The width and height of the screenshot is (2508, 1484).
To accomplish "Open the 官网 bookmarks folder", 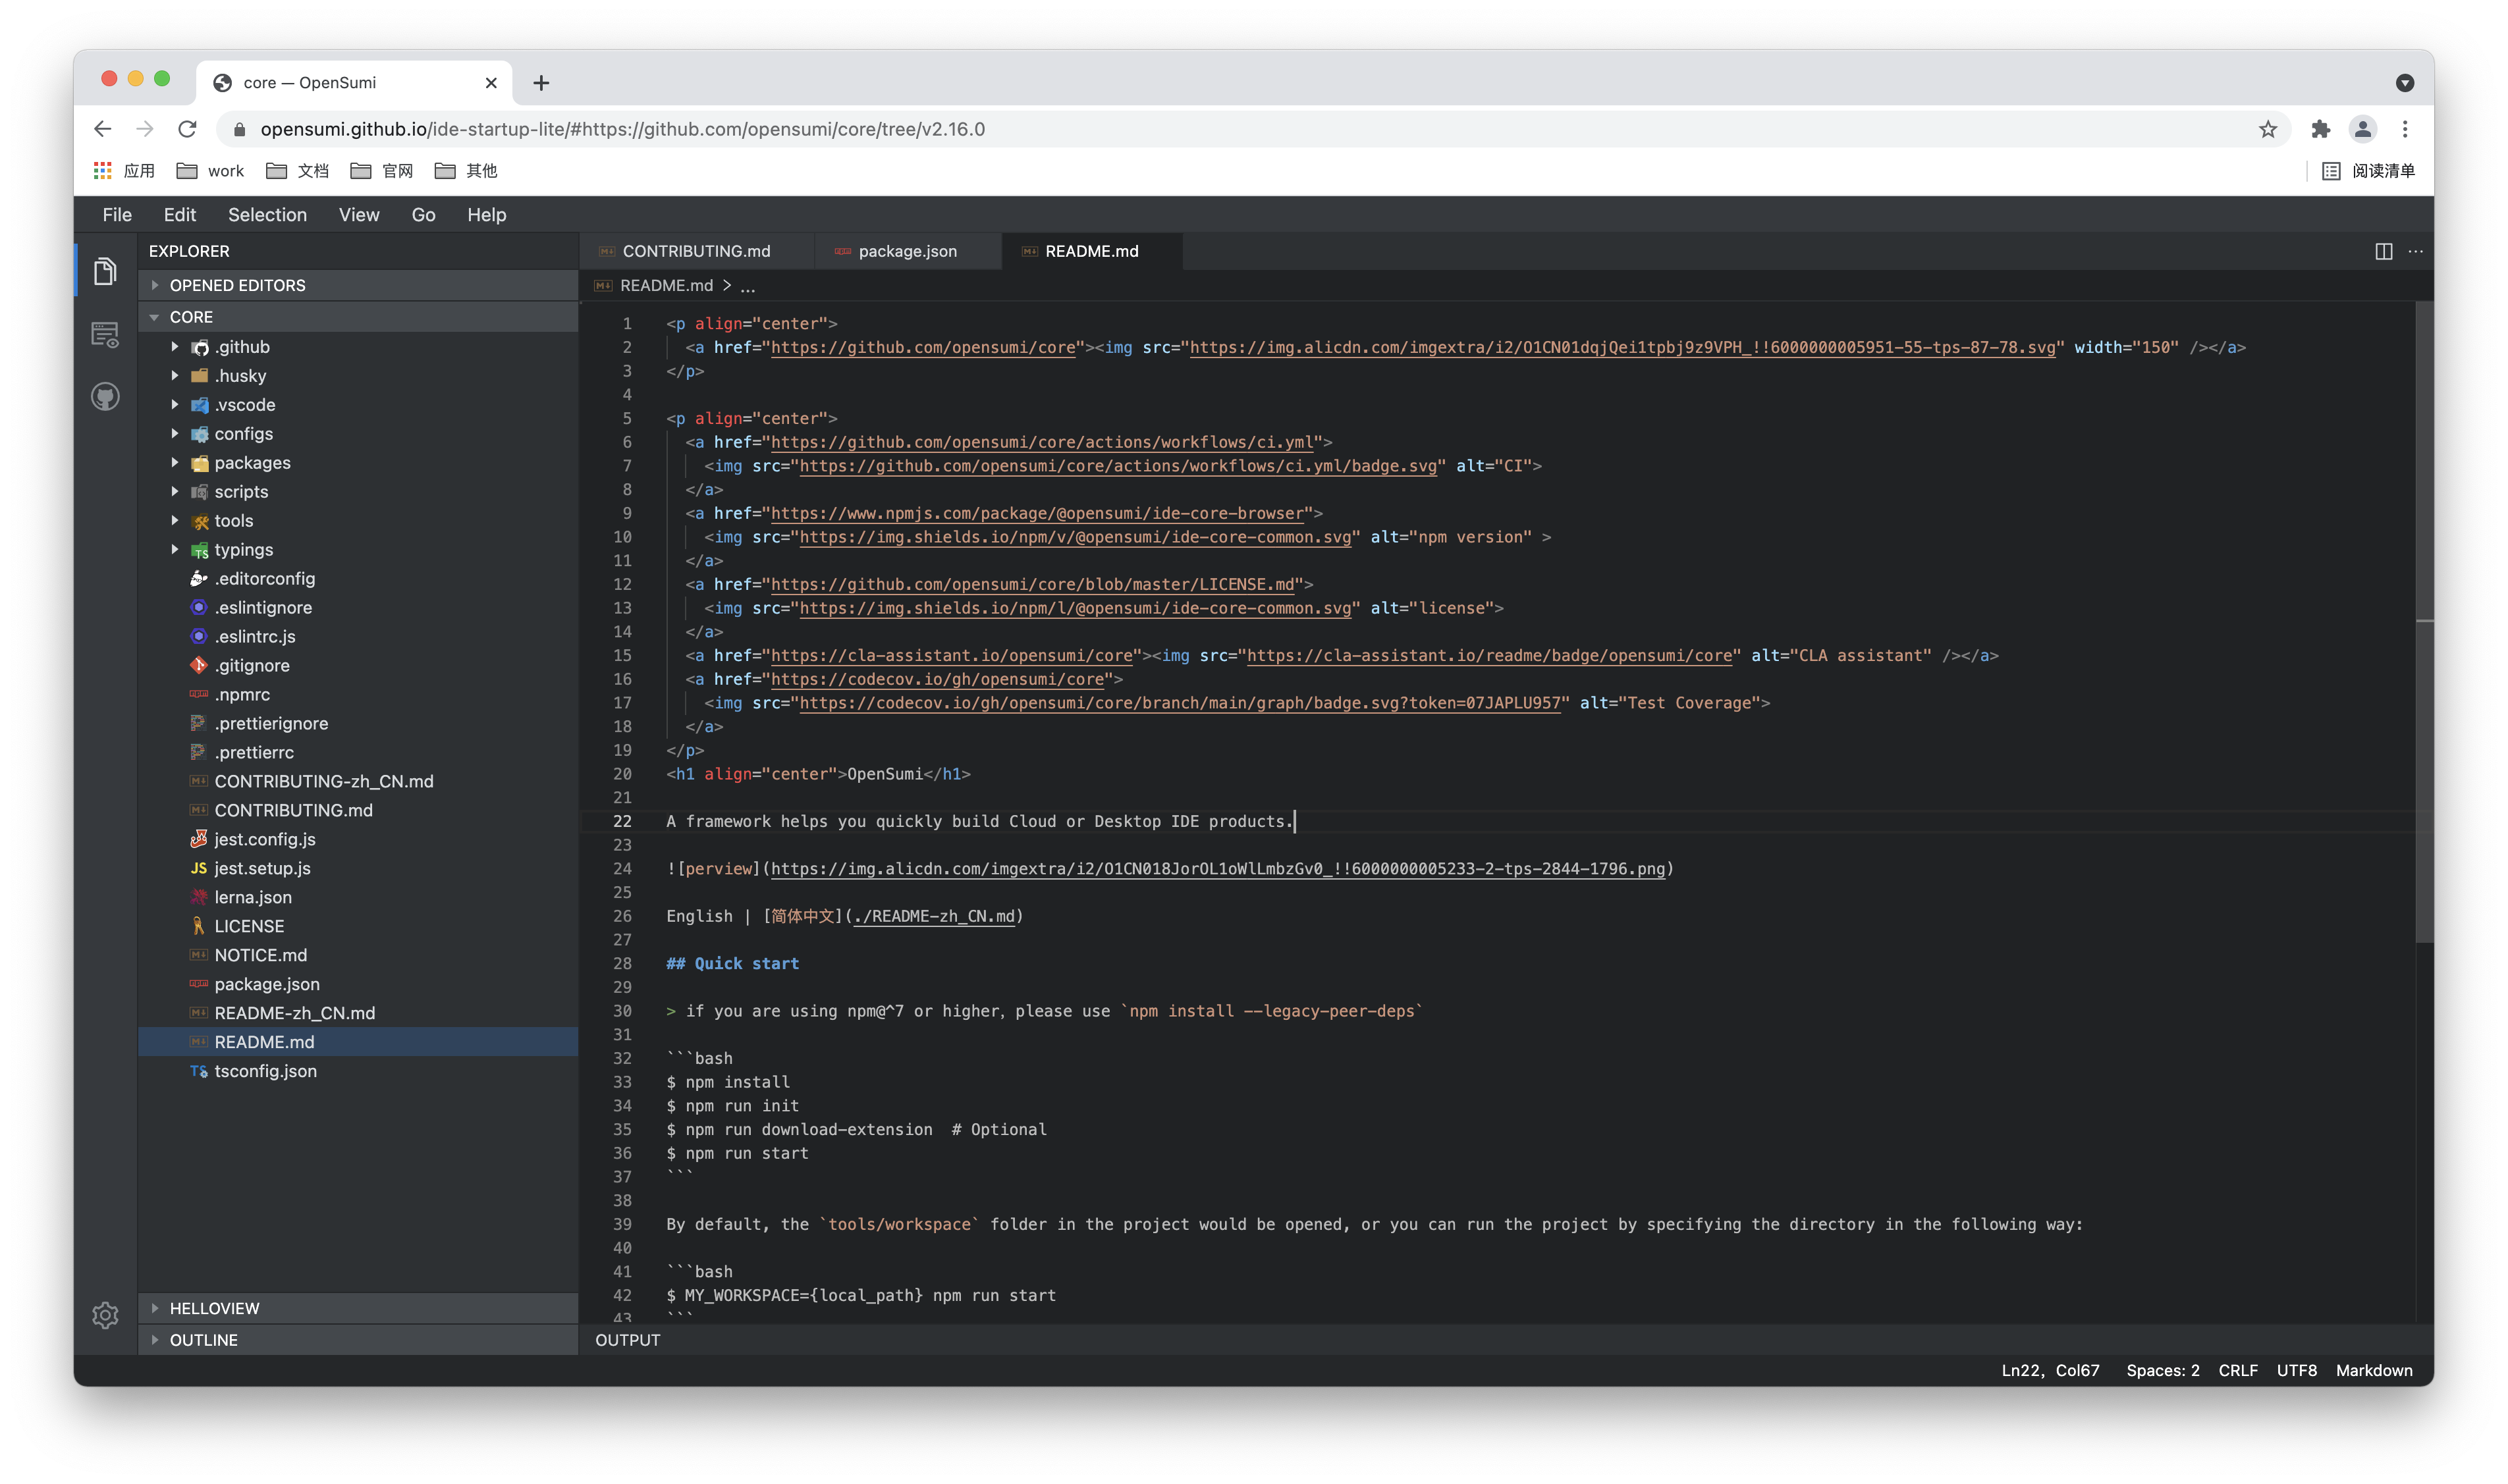I will click(381, 171).
